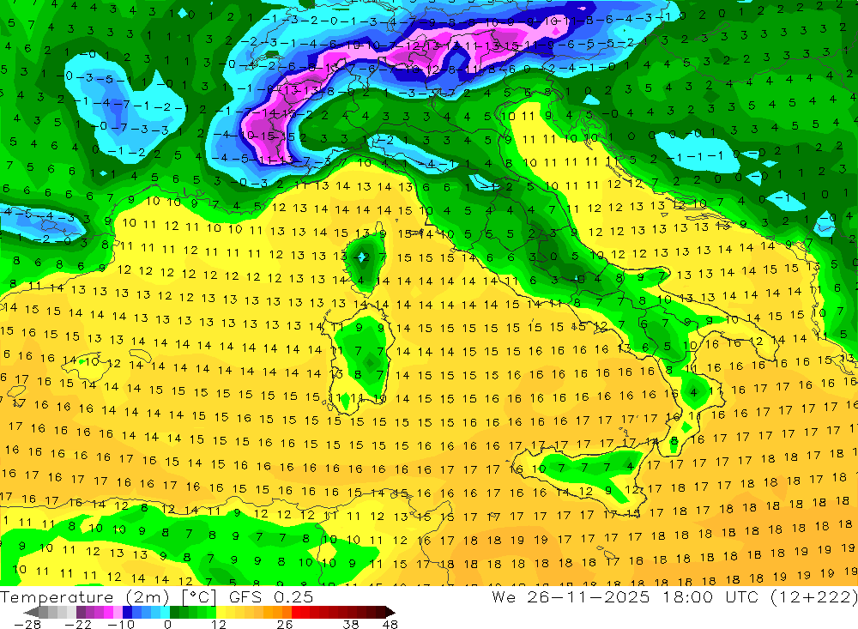Viewport: 858px width, 629px height.
Task: Click the "48" legend scale label
Action: point(390,624)
